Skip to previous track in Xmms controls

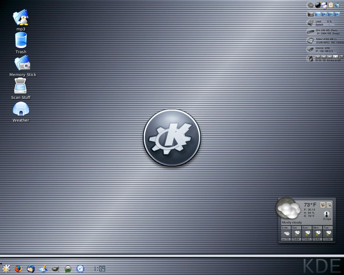click(x=324, y=57)
